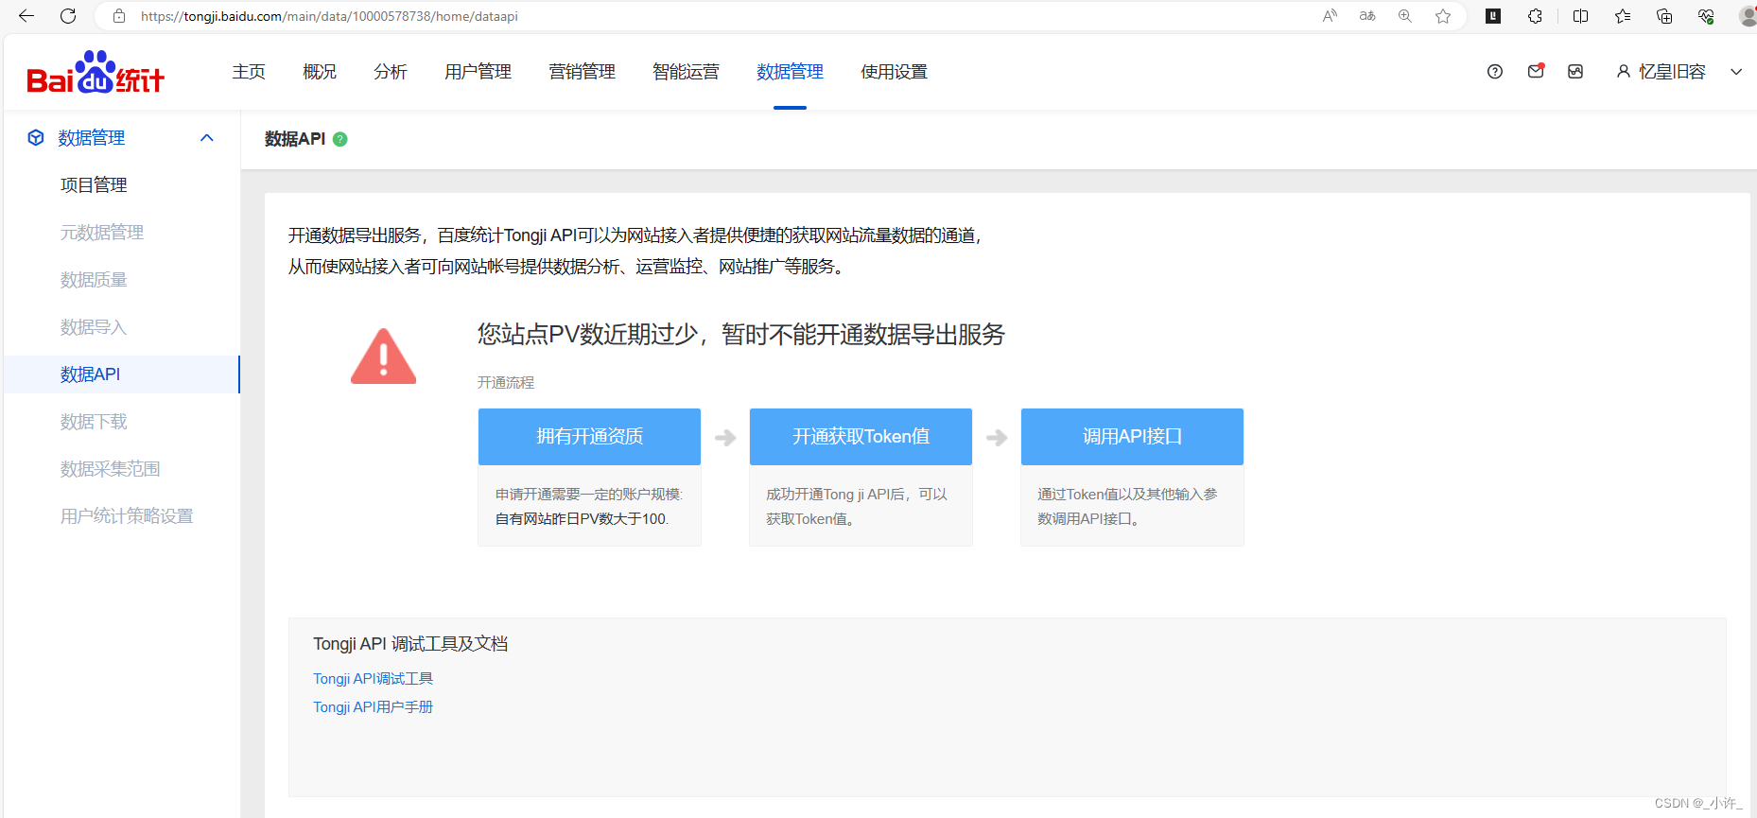Open collections icon in browser toolbar
The width and height of the screenshot is (1757, 818).
click(x=1664, y=16)
